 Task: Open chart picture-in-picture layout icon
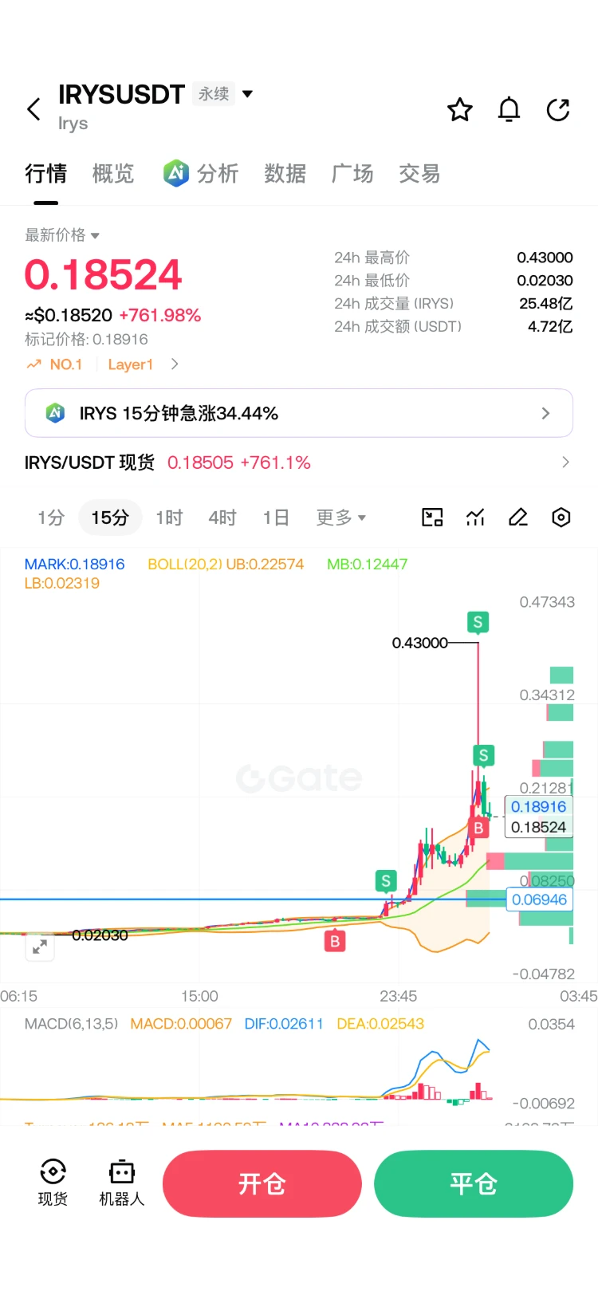click(432, 518)
